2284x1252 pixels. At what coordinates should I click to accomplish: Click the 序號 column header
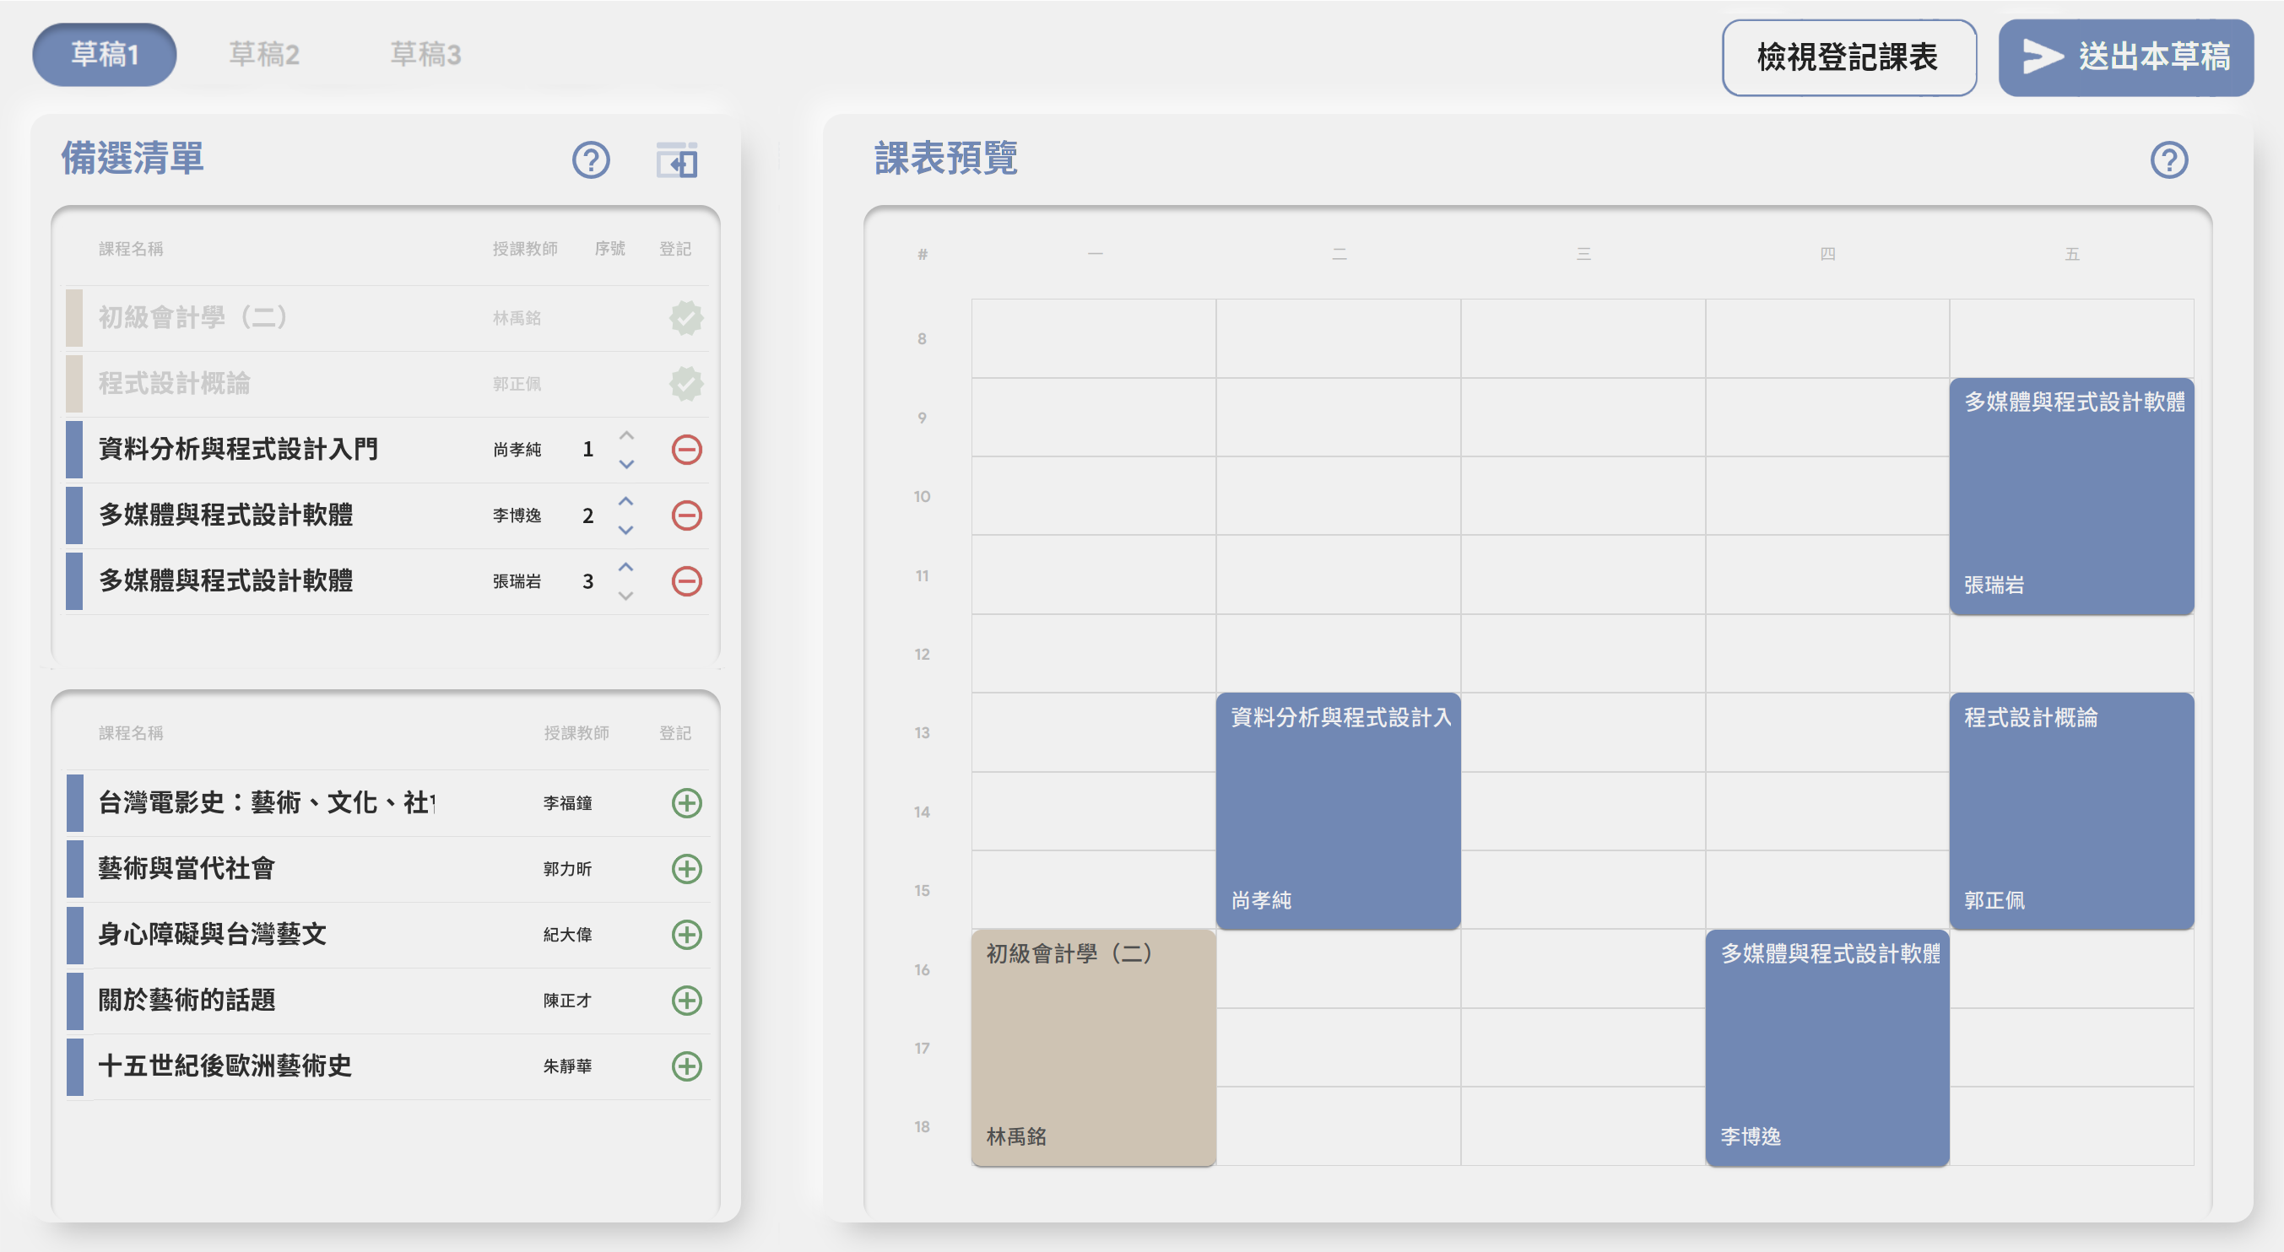(609, 249)
